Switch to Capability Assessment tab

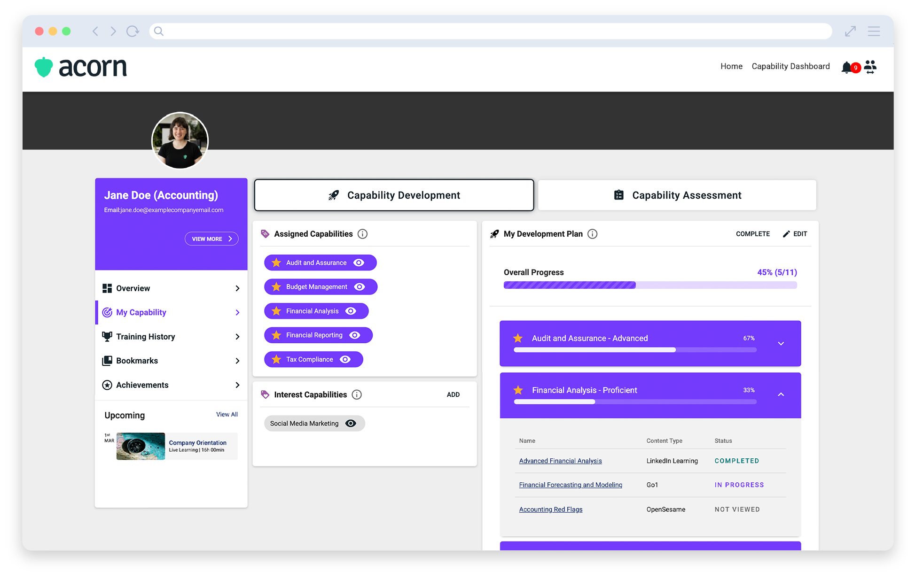click(677, 195)
